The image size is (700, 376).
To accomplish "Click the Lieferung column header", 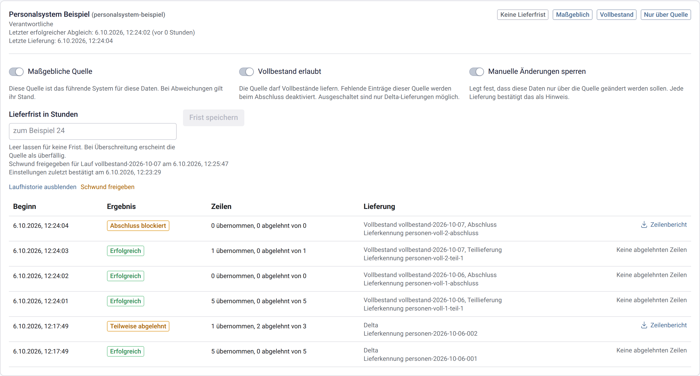I will pyautogui.click(x=379, y=206).
